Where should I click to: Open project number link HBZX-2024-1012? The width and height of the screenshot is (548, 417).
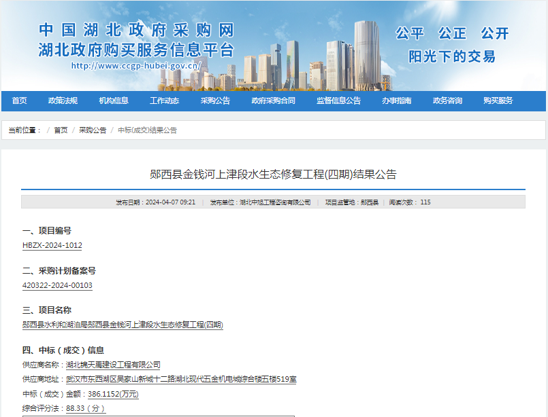click(x=51, y=246)
